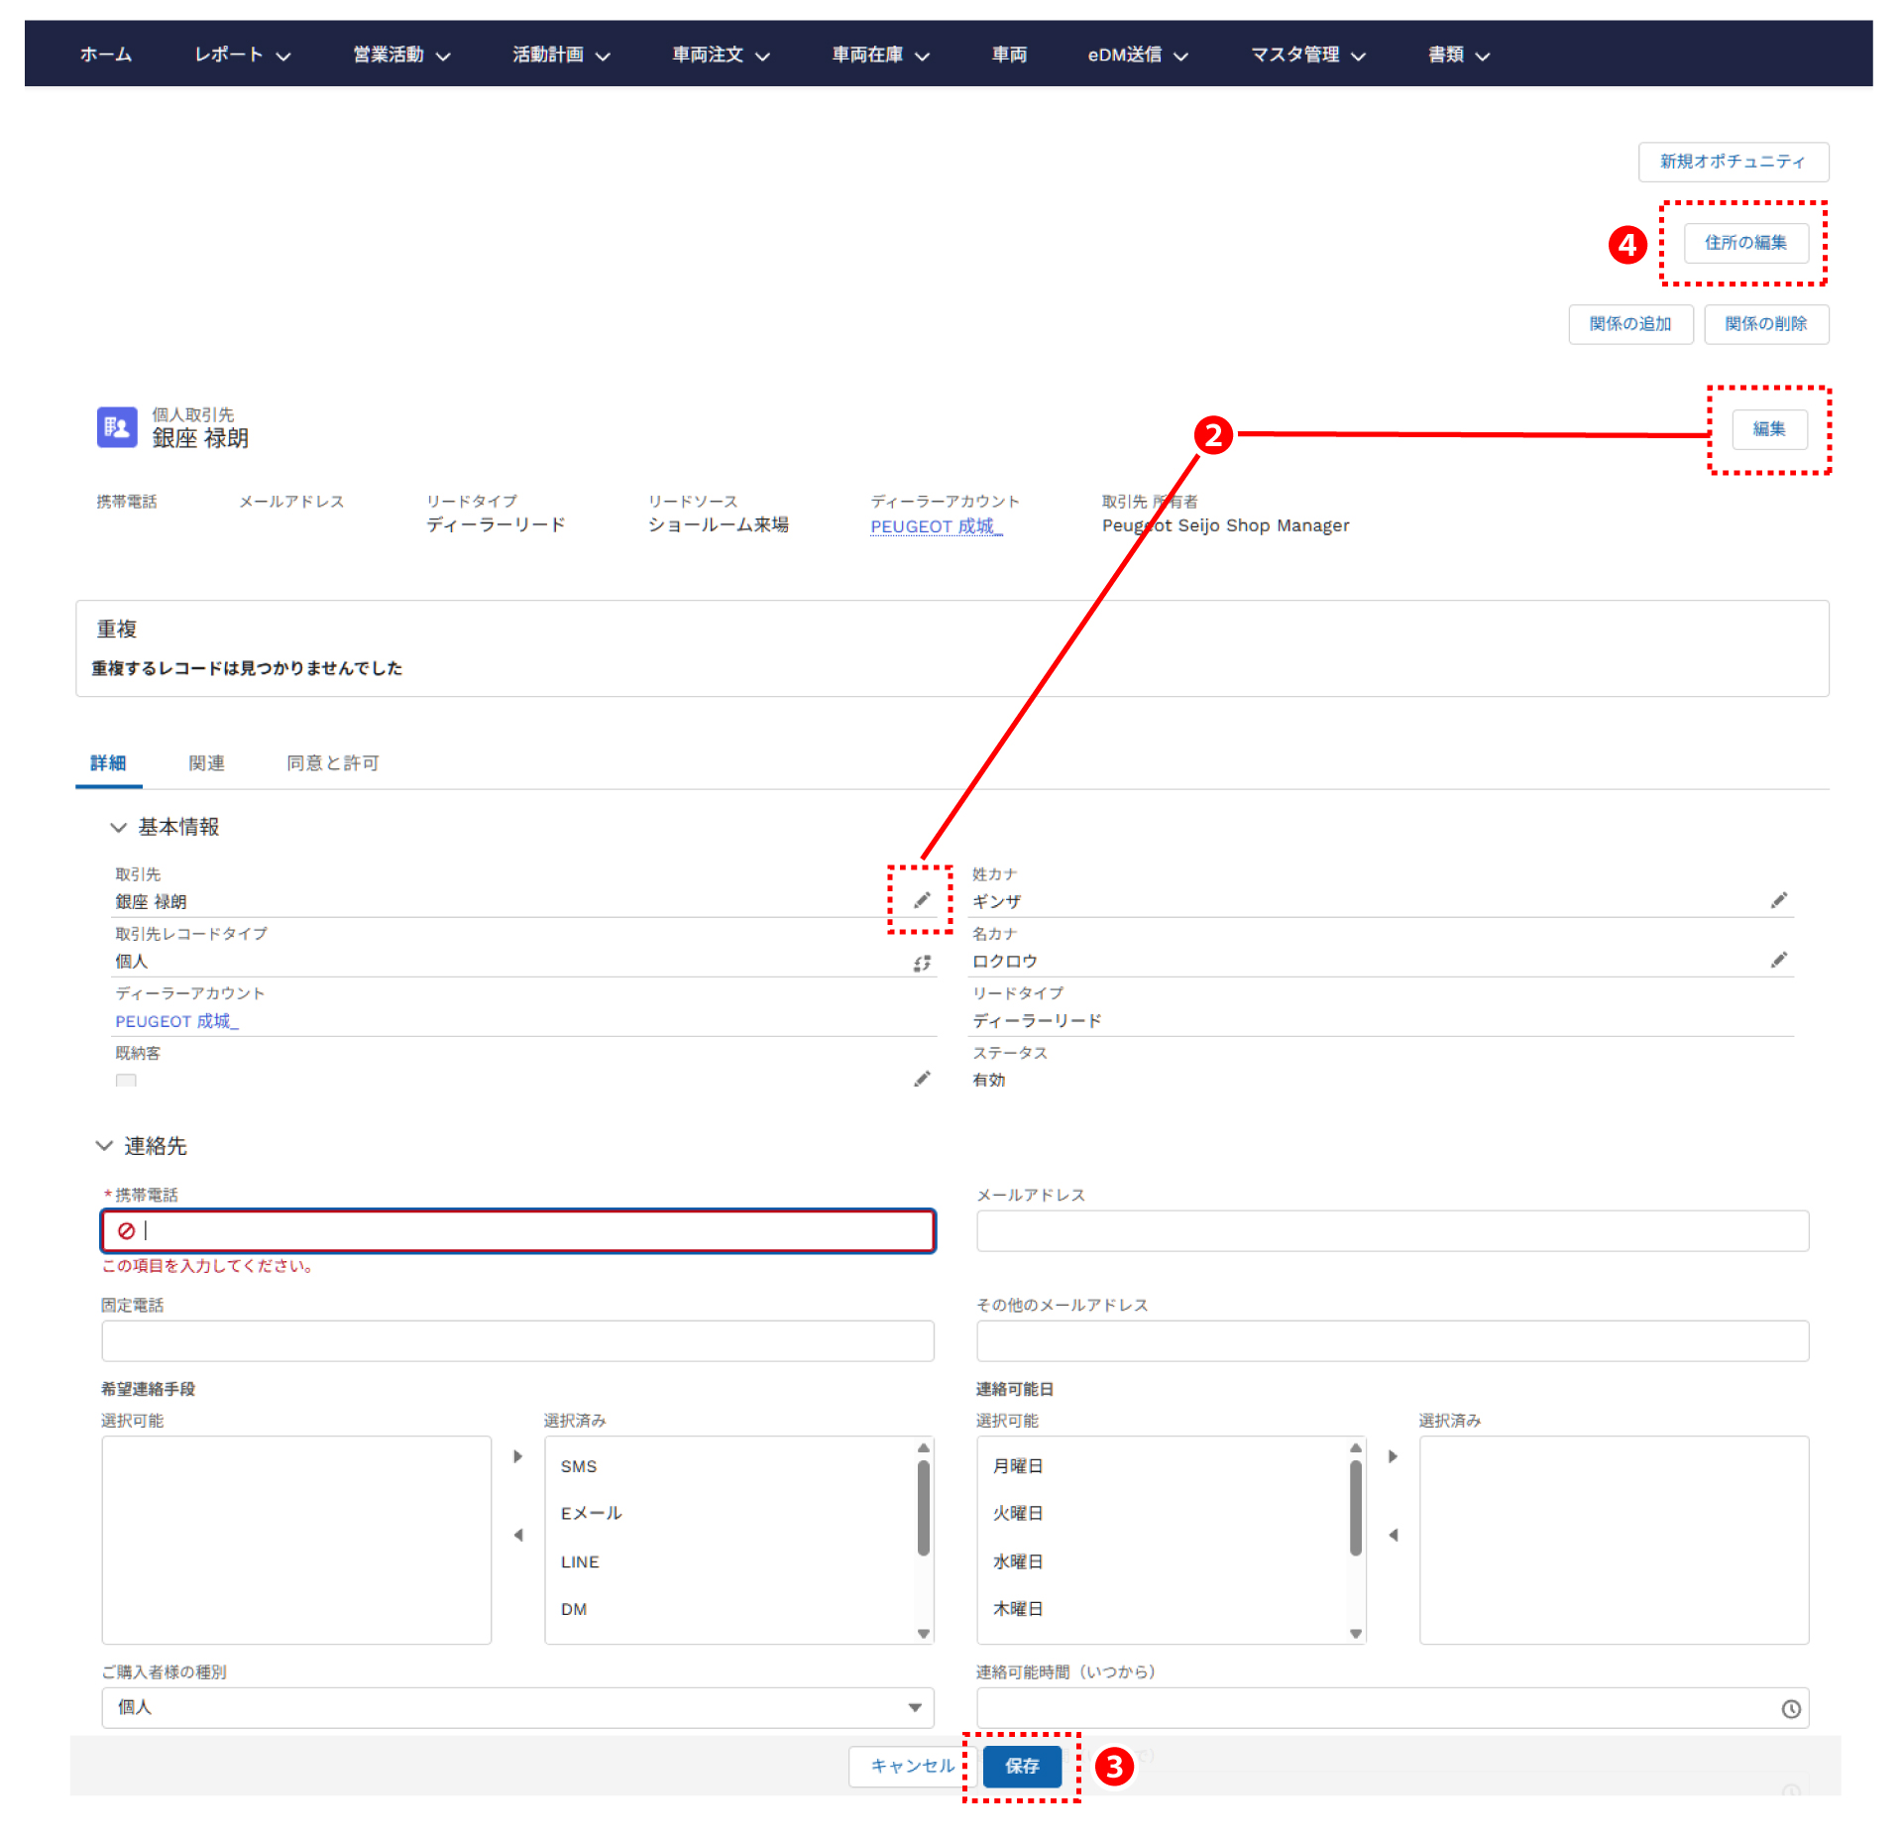The width and height of the screenshot is (1903, 1842).
Task: Move item left in 連絡可能日 with arrow
Action: (x=1394, y=1535)
